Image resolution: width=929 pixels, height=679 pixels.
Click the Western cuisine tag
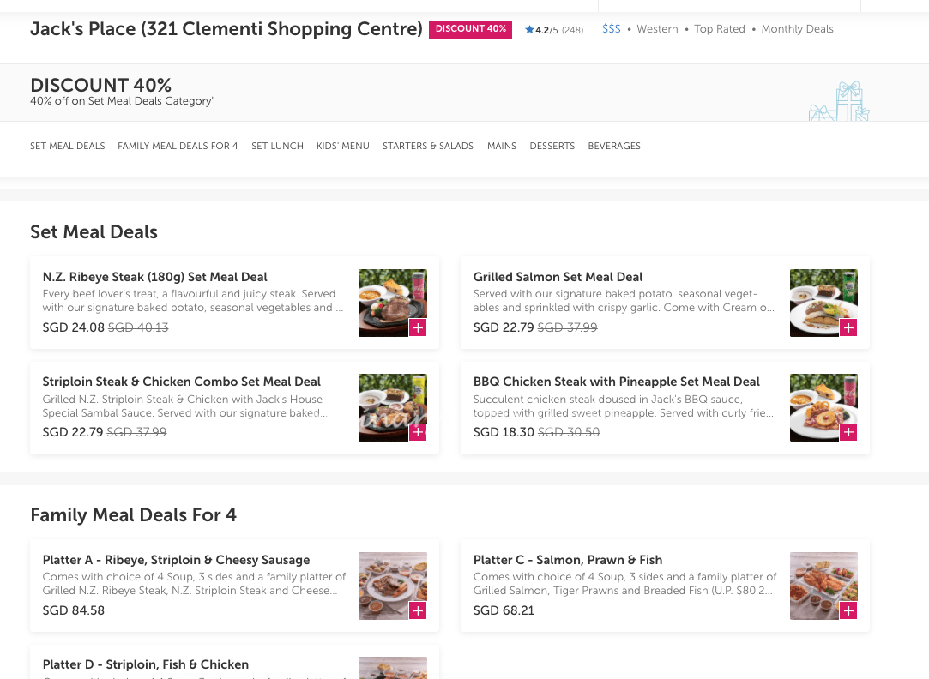pos(657,29)
